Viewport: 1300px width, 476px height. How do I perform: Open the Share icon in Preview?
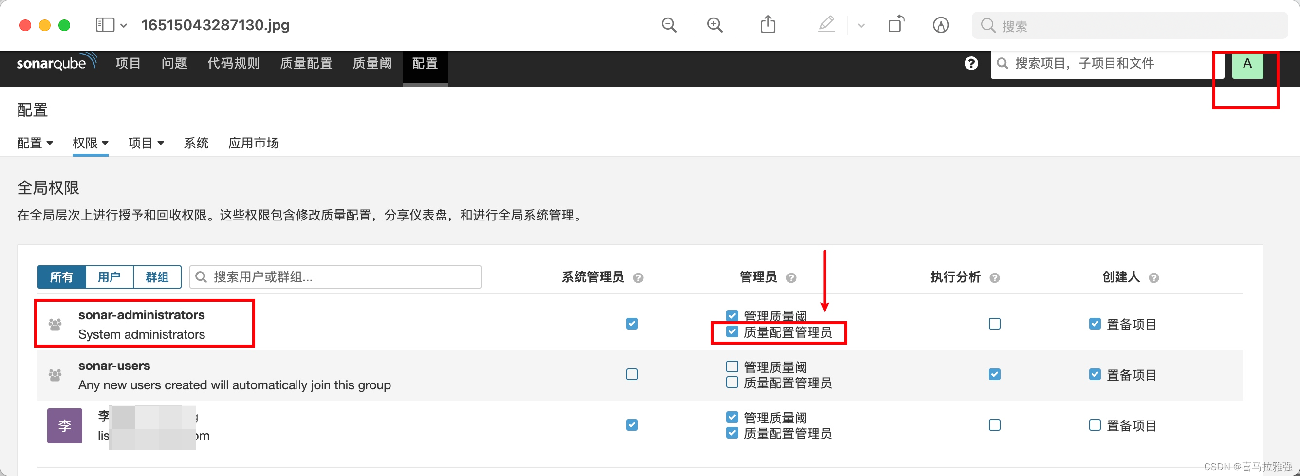[768, 24]
